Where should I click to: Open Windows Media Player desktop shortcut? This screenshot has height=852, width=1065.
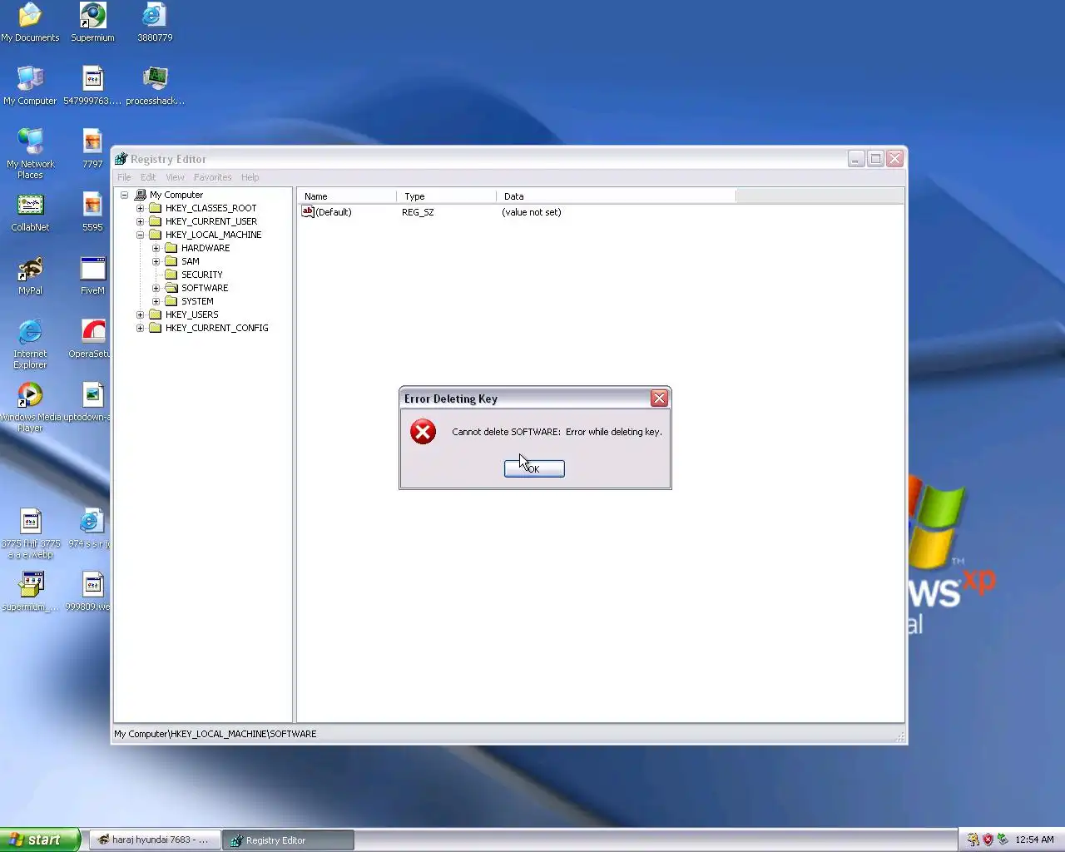[x=30, y=407]
